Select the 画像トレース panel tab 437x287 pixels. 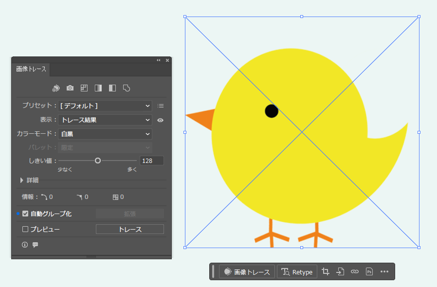tap(31, 69)
